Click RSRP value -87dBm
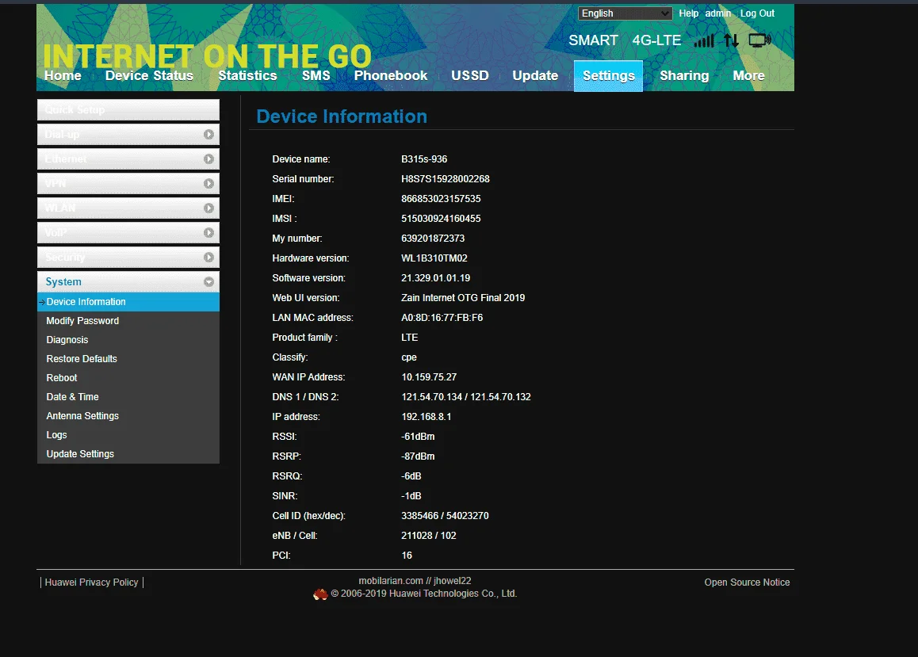918x657 pixels. pos(418,456)
